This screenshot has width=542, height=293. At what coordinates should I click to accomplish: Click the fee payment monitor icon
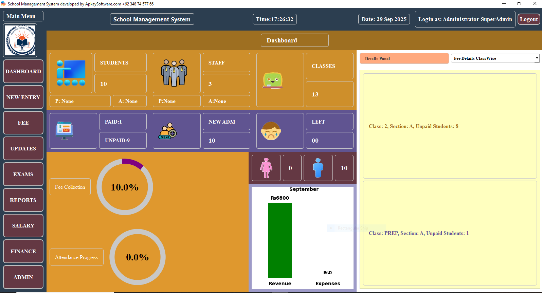pos(64,131)
